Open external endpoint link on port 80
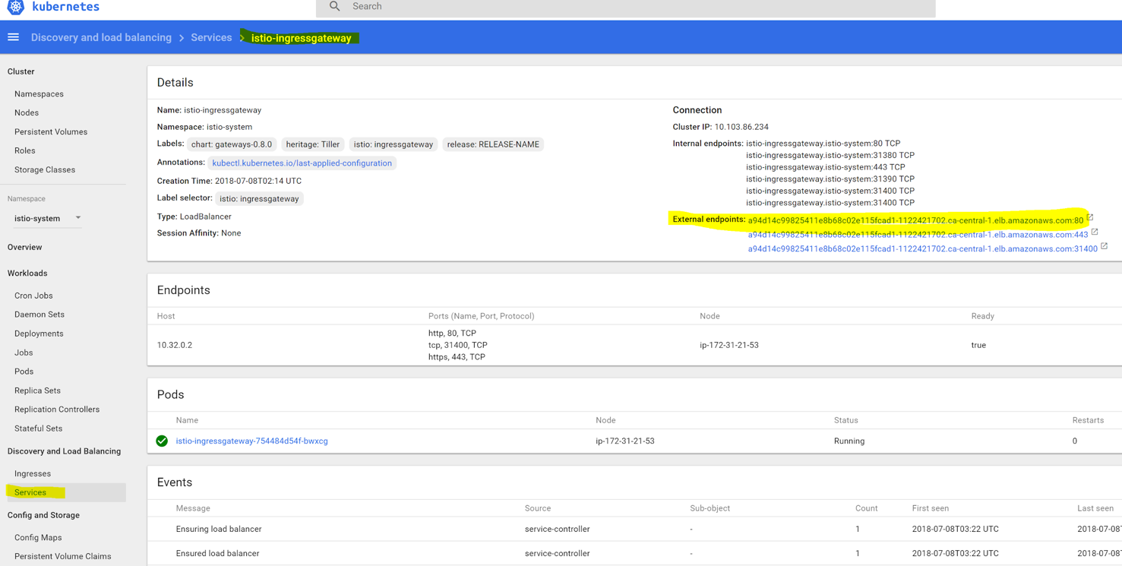Screen dimensions: 1122x566 915,220
